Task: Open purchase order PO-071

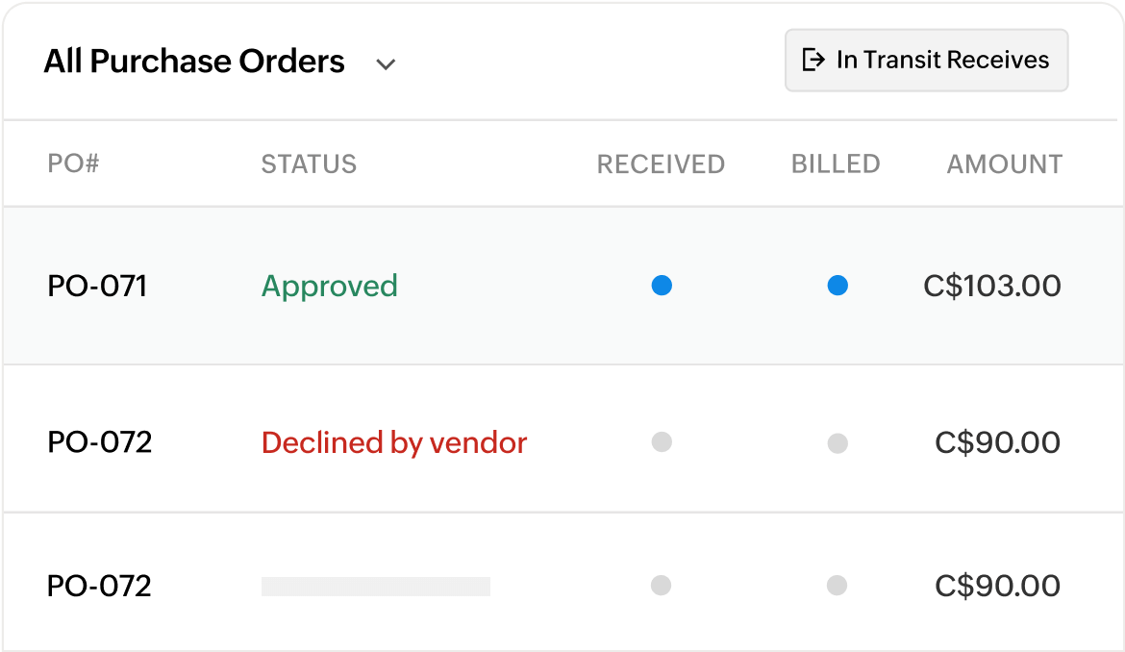Action: (x=99, y=286)
